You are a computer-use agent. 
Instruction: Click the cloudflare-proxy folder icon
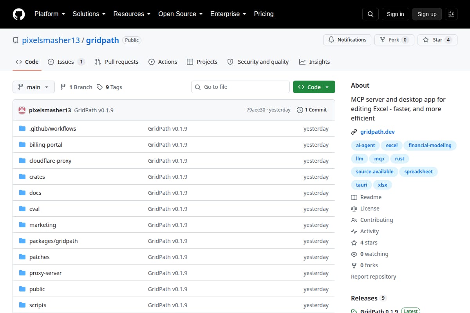(x=22, y=161)
